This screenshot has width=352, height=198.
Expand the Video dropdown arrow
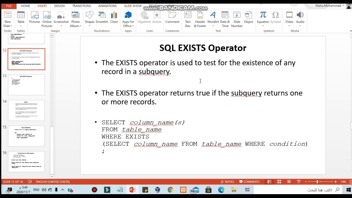click(x=289, y=26)
